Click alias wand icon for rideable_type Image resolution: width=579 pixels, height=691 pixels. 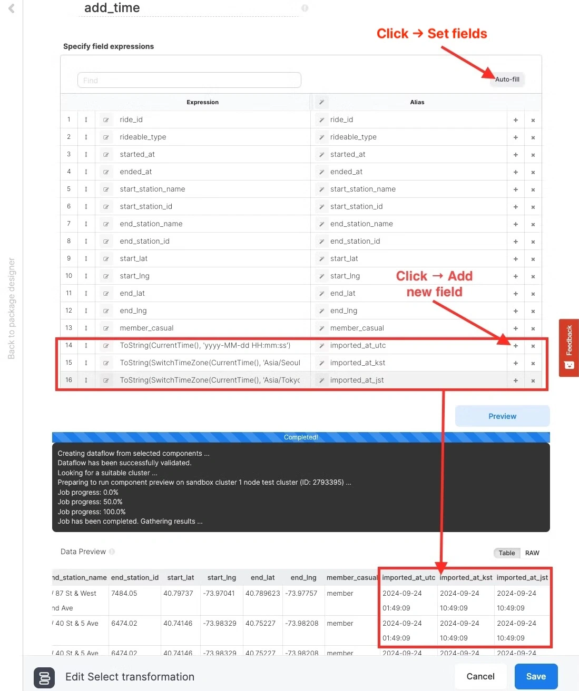321,137
